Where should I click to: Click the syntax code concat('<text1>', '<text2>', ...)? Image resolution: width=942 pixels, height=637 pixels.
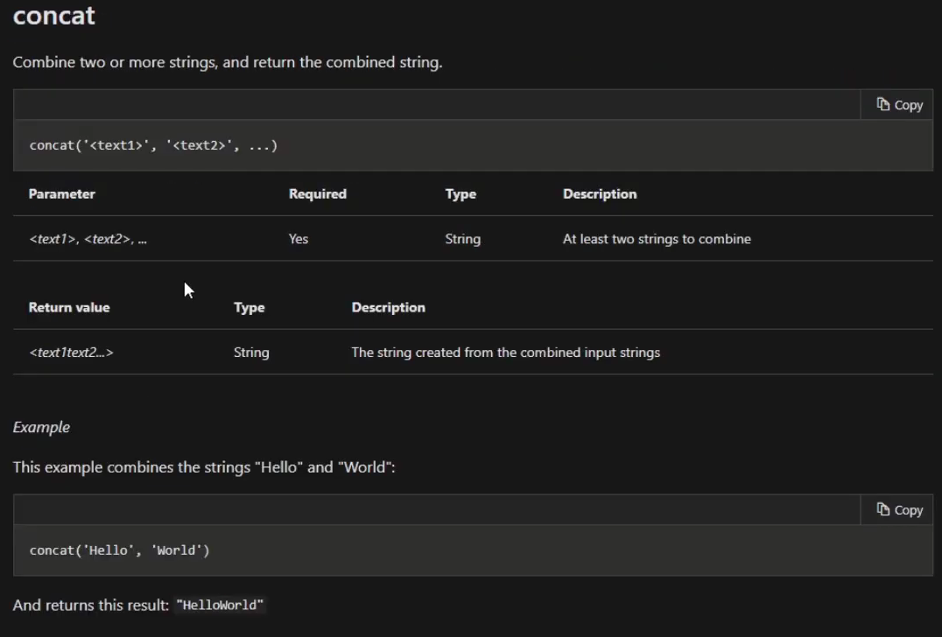tap(154, 145)
